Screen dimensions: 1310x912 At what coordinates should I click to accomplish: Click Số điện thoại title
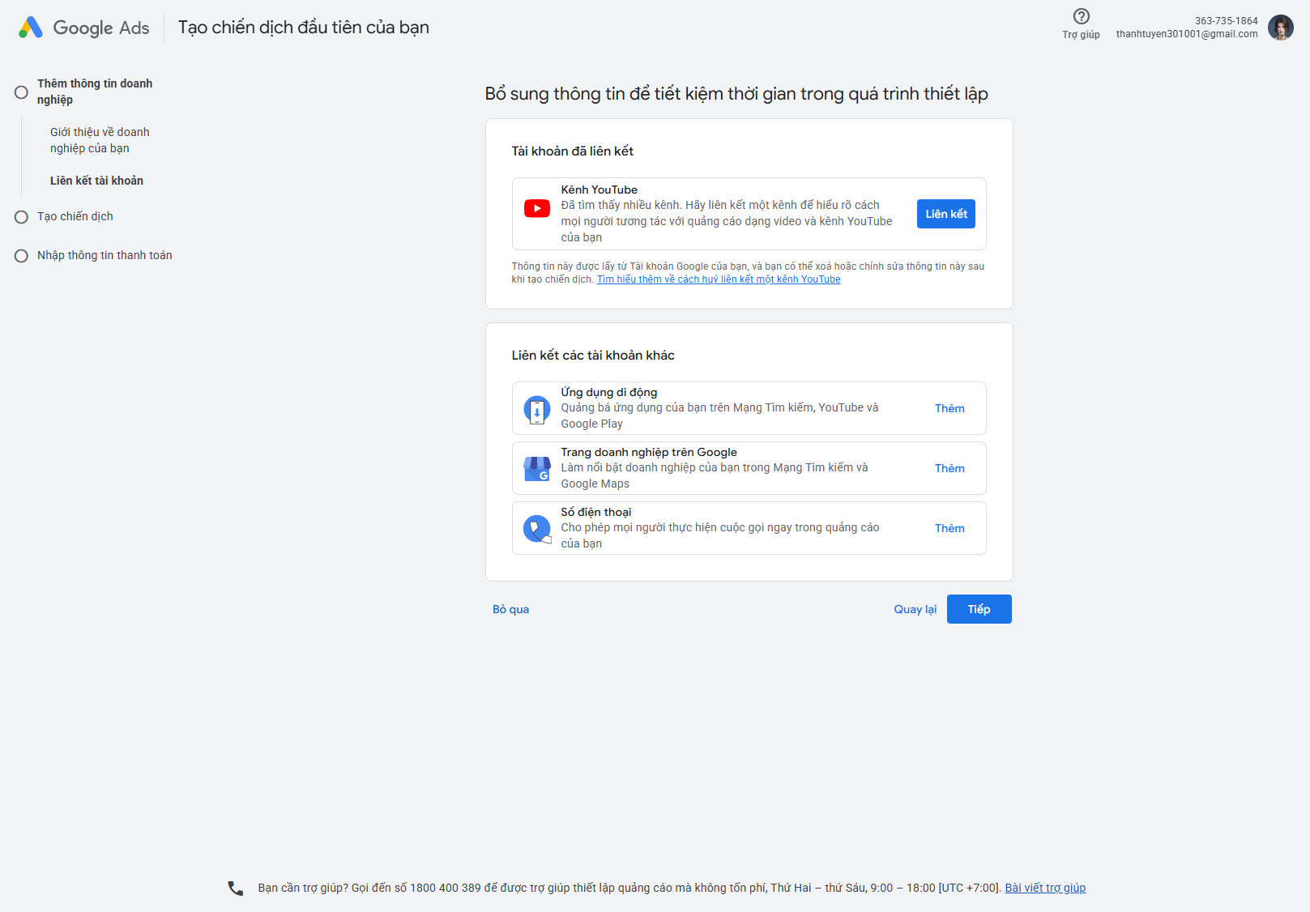coord(595,512)
